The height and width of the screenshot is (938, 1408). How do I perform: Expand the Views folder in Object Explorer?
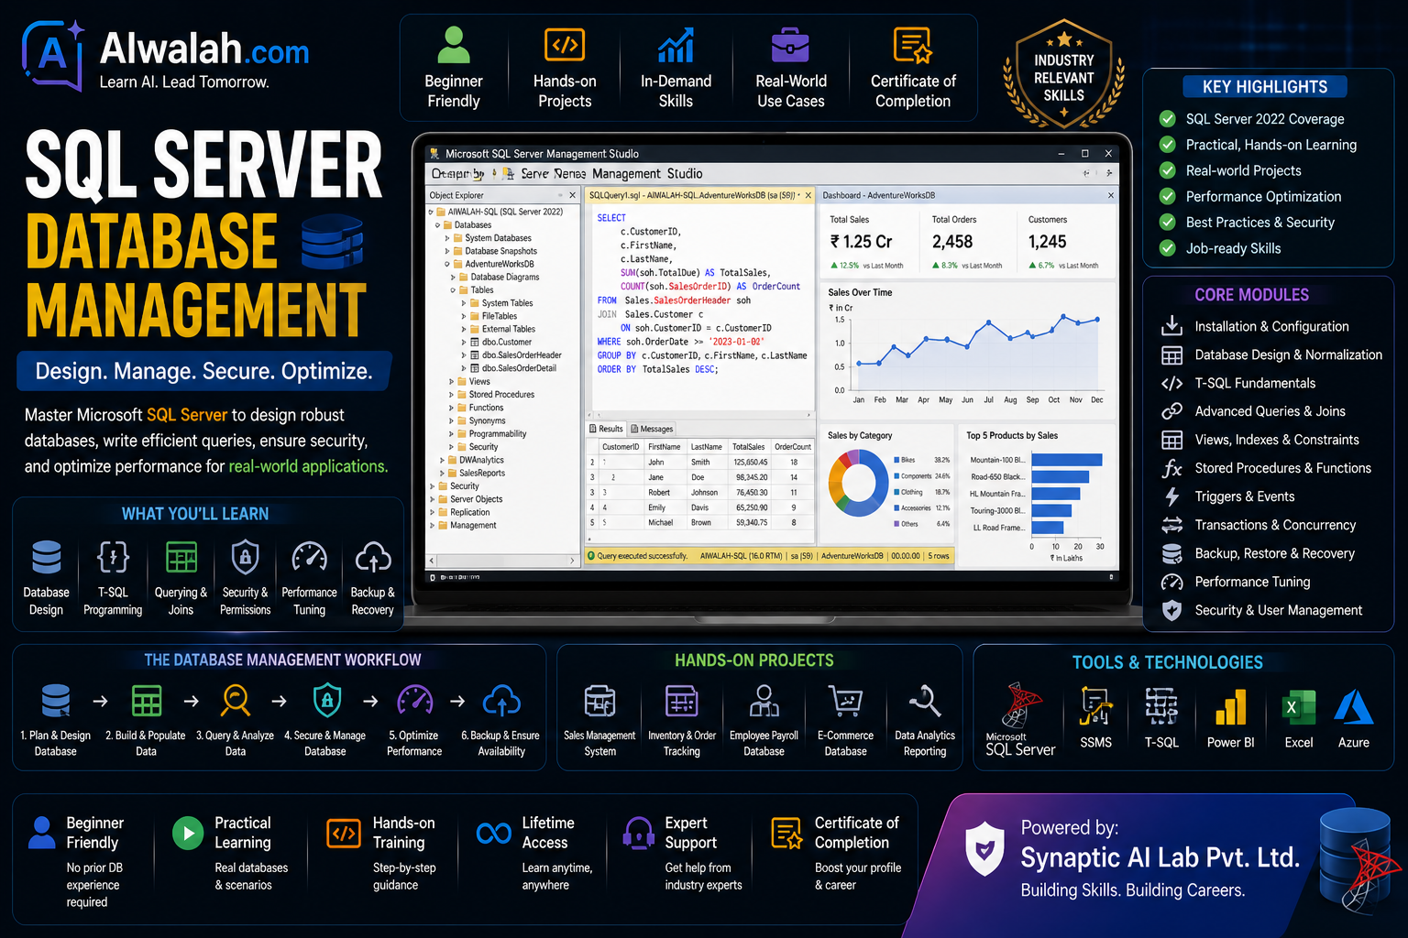(x=451, y=382)
